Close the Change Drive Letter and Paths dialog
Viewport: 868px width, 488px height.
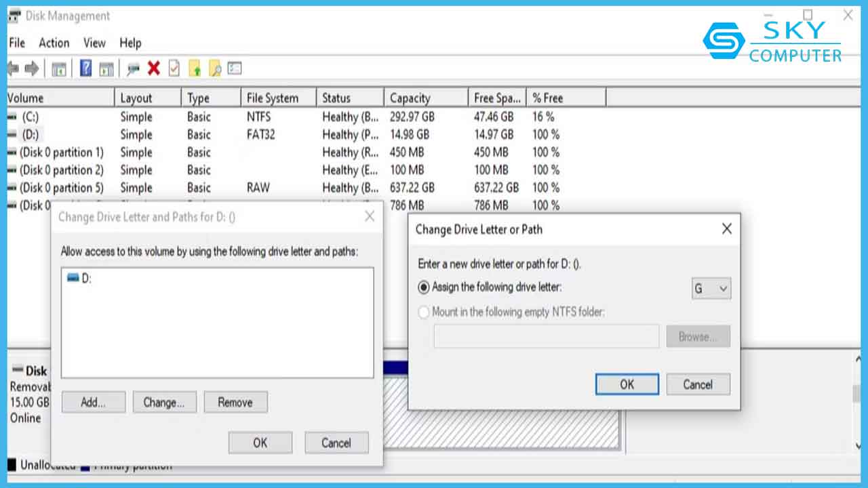click(370, 217)
